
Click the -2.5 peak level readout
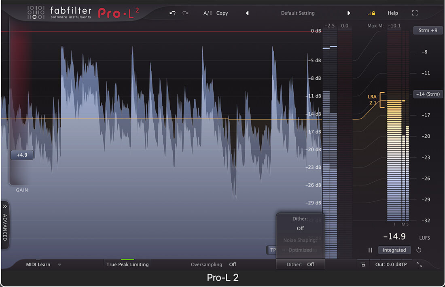coord(329,26)
